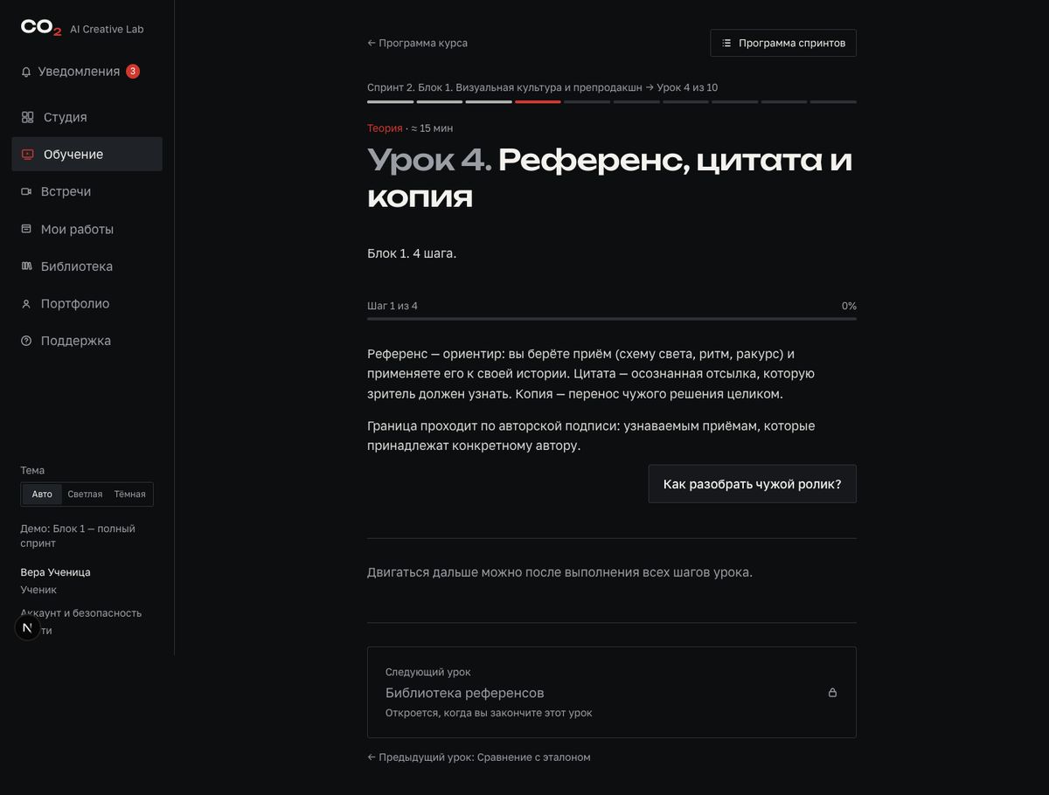Open the Программа спринтов button
This screenshot has width=1049, height=795.
[x=783, y=43]
